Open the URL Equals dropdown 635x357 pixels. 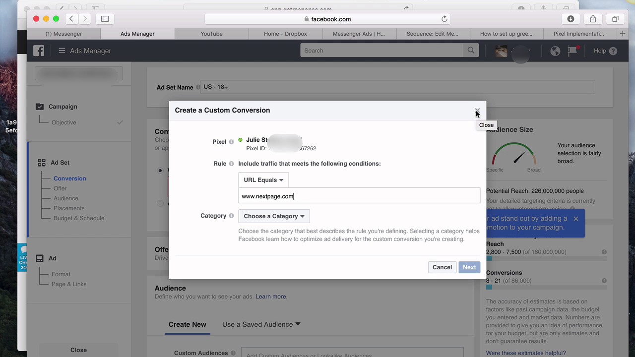263,180
